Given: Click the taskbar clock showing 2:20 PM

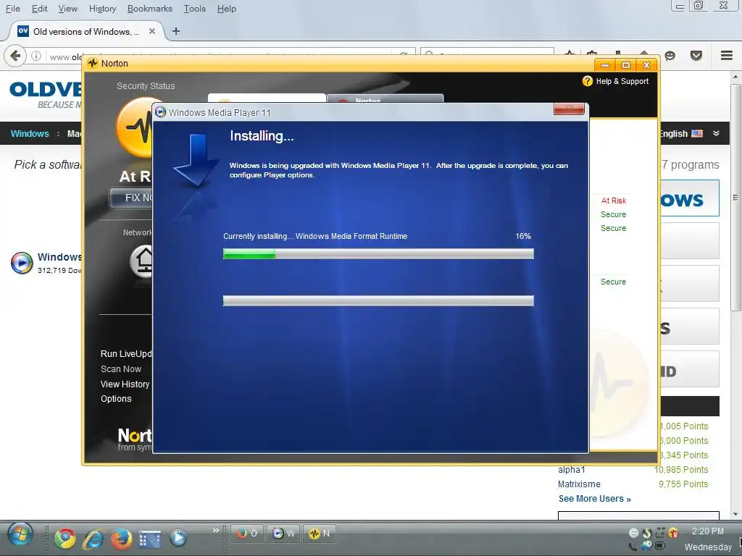Looking at the screenshot, I should (x=708, y=531).
